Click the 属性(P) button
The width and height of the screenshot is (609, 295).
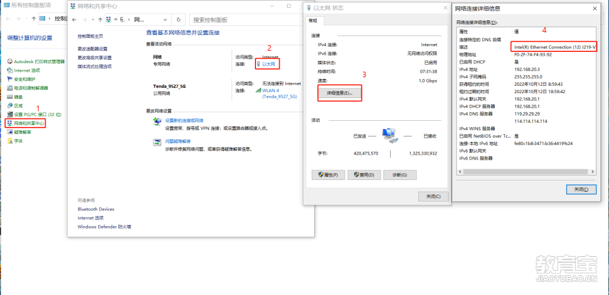[x=328, y=175]
